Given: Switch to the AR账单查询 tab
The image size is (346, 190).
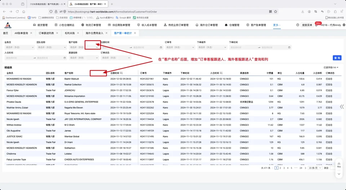Looking at the screenshot, I should click(x=21, y=33).
